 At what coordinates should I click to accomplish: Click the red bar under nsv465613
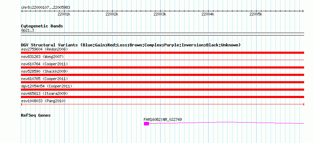point(162,97)
